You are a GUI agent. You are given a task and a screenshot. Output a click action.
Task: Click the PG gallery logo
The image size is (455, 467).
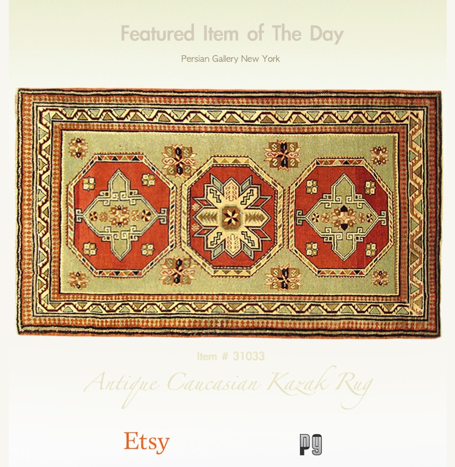310,444
